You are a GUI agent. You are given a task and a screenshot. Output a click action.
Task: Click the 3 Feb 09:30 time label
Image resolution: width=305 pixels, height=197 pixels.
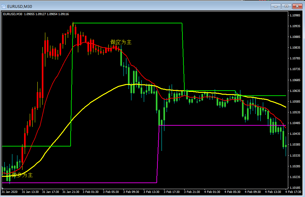point(131,192)
